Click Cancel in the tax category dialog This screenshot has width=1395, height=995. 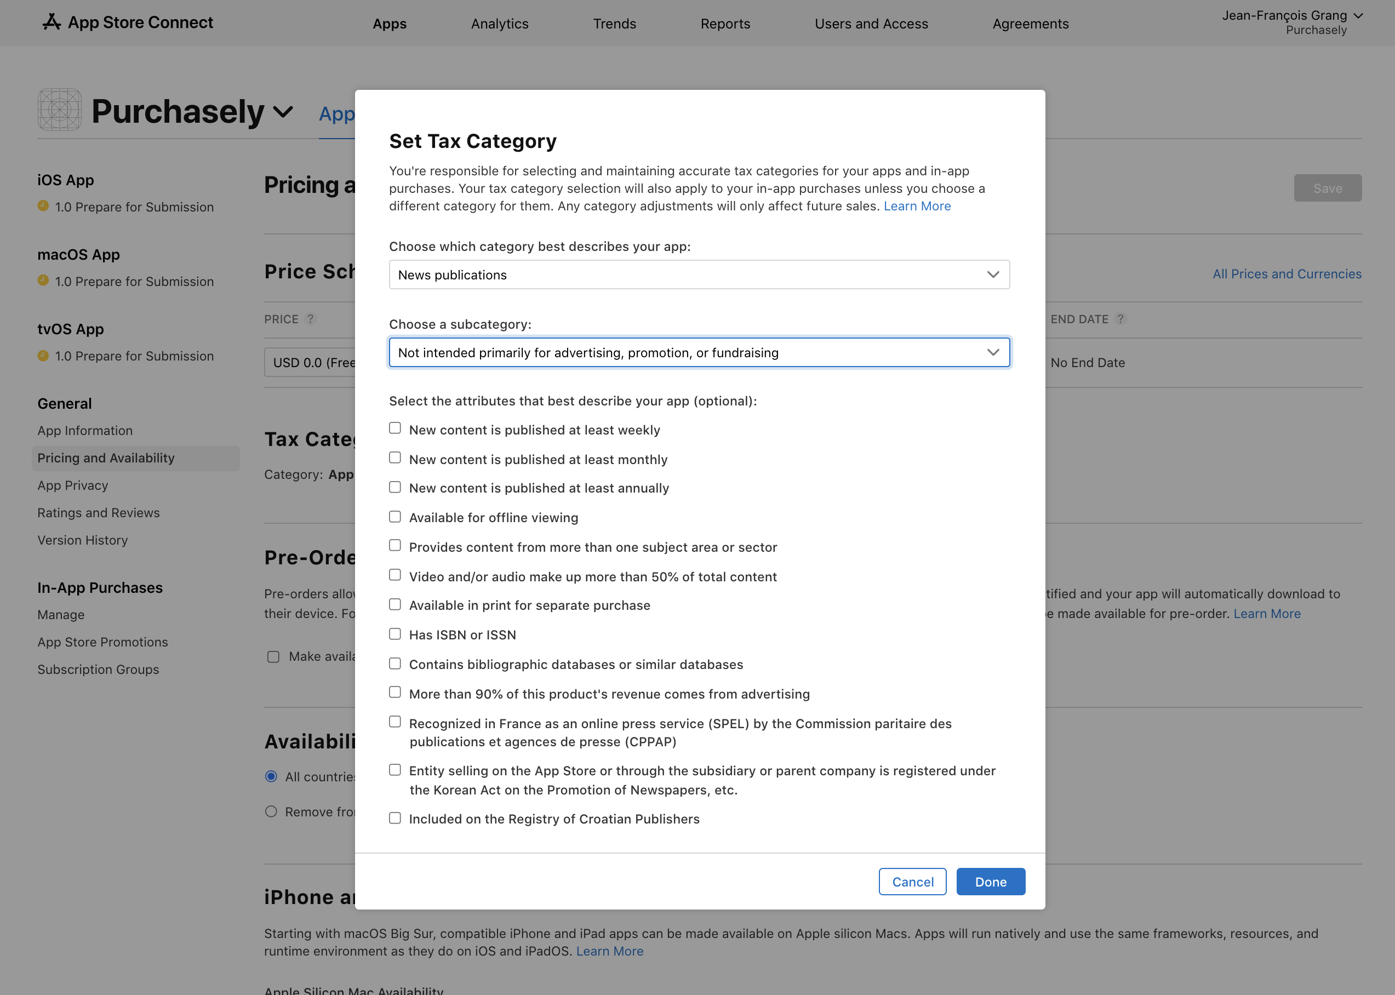(913, 881)
